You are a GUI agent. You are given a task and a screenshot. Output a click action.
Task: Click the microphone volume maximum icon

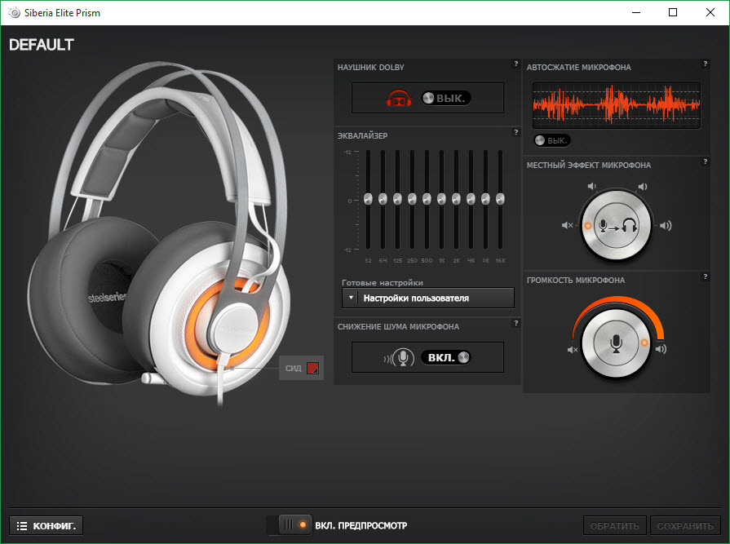661,349
